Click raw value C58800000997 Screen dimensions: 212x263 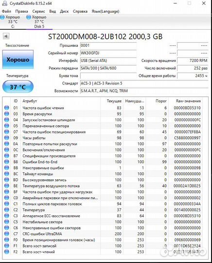click(x=187, y=138)
